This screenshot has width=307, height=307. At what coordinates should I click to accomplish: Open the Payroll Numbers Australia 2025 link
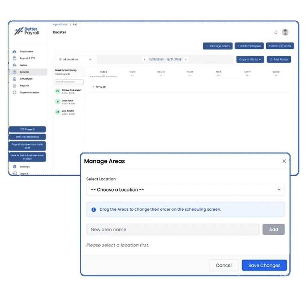(27, 146)
